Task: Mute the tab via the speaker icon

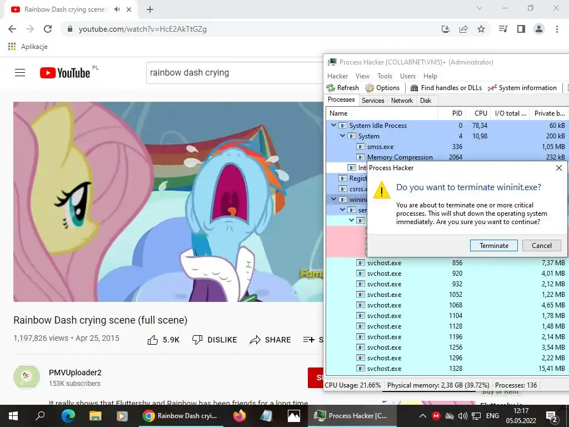Action: coord(117,9)
